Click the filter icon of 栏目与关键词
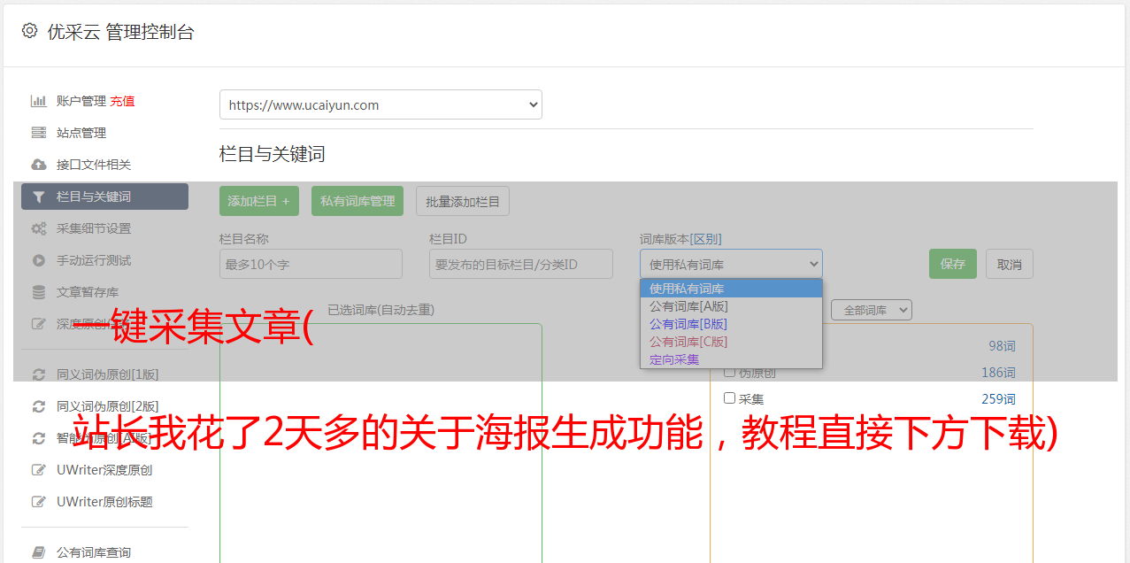 (x=38, y=197)
